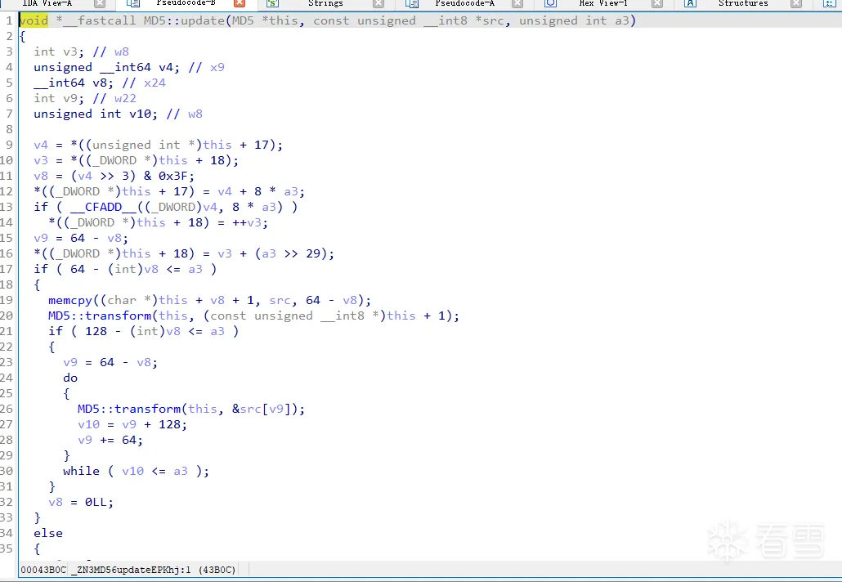Click '_ZN3MD56updateEPKhj:1 (43B0C)' in status bar
Screen dimensions: 842x582
coord(153,570)
